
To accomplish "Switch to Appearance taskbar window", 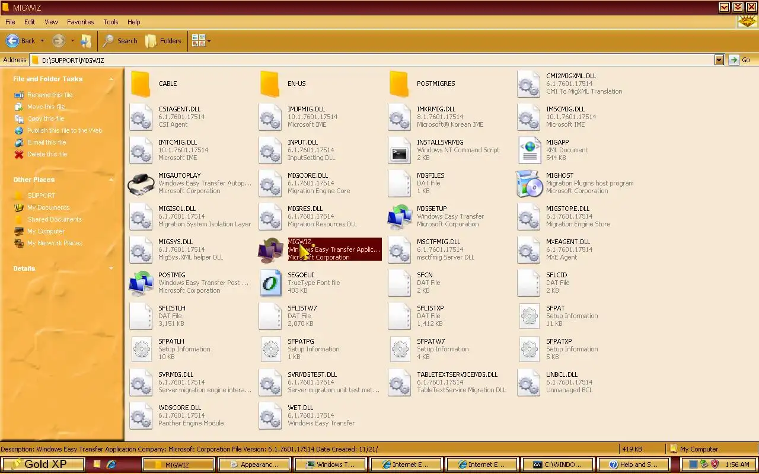I will pos(254,465).
